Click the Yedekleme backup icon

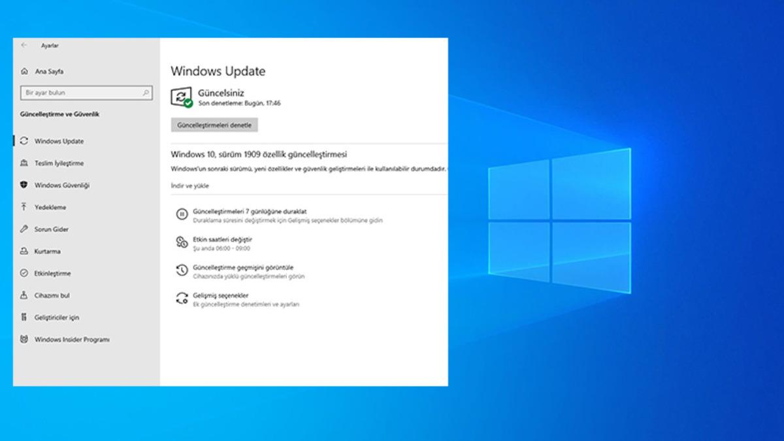point(24,207)
